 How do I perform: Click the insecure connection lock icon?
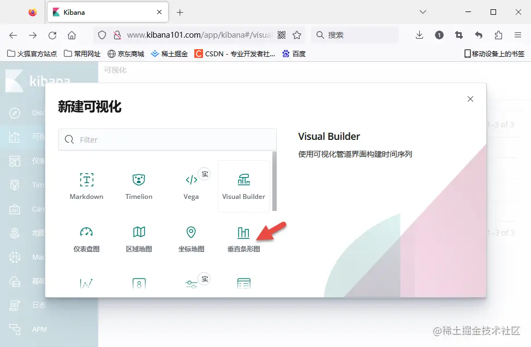(117, 35)
